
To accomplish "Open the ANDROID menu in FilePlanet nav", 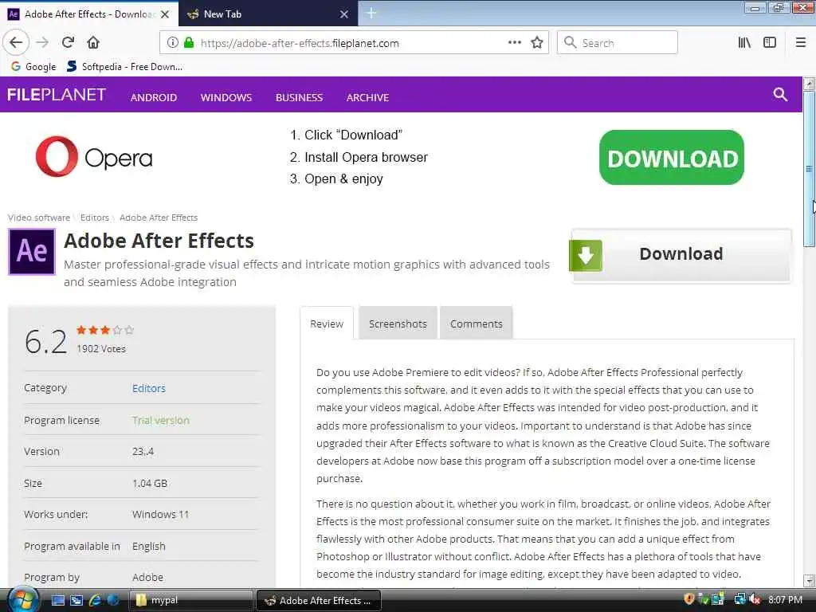I will tap(154, 97).
